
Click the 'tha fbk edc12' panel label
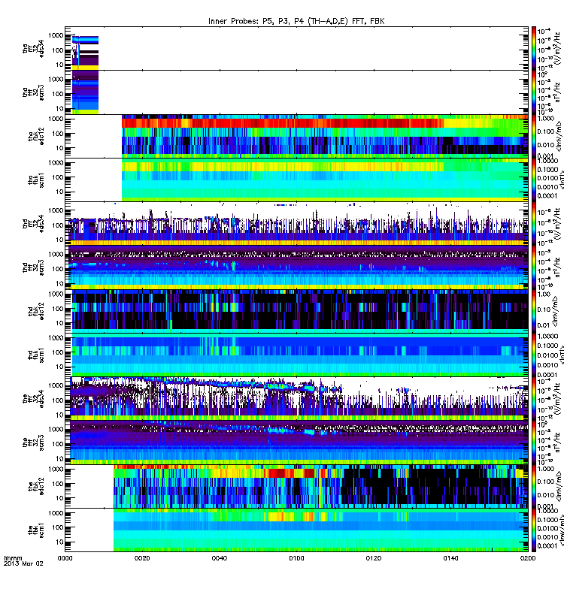(x=36, y=137)
